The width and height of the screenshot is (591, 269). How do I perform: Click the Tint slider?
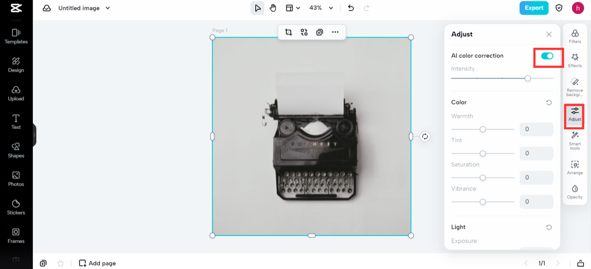click(x=483, y=153)
